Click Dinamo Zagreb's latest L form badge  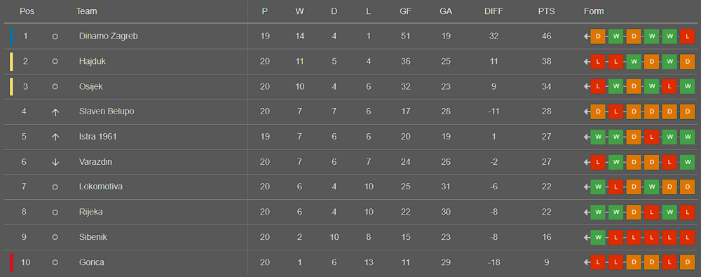click(x=687, y=36)
